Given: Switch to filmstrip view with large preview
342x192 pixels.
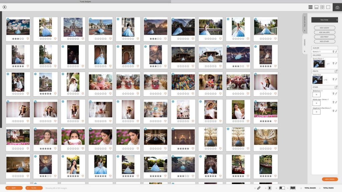Looking at the screenshot, I should (x=316, y=7).
